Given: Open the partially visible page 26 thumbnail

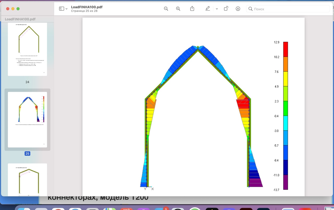Looking at the screenshot, I should tap(27, 179).
